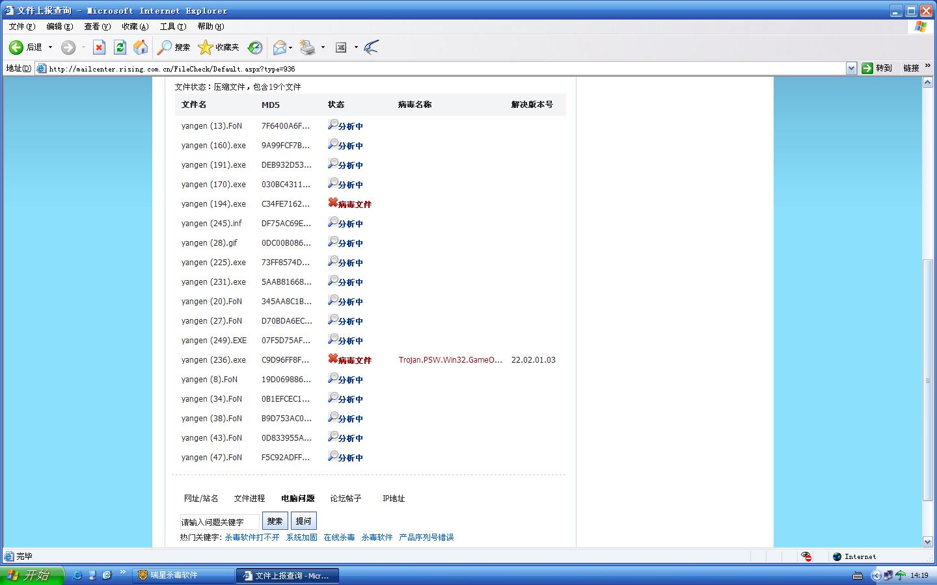Click the Print toolbar icon
The image size is (937, 585).
pyautogui.click(x=308, y=47)
